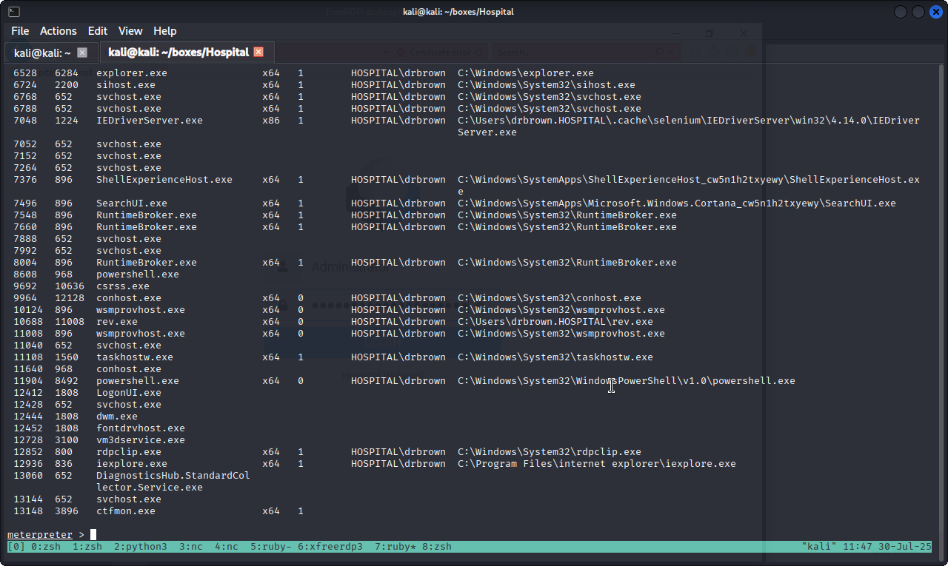Switch to tmux window "3:nc"

coord(191,547)
